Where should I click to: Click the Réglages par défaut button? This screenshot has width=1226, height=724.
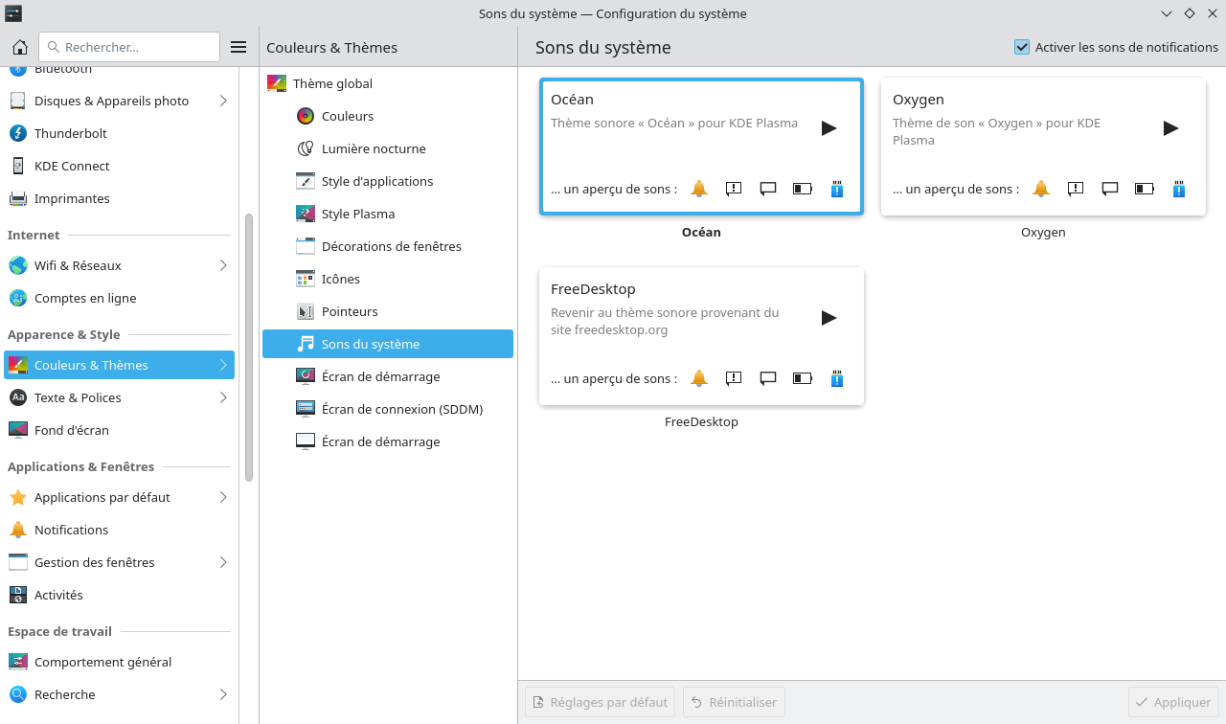[x=600, y=702]
